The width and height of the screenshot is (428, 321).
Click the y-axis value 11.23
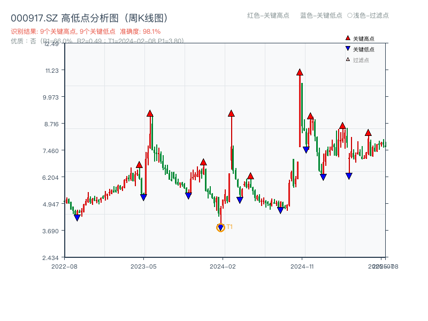52,71
